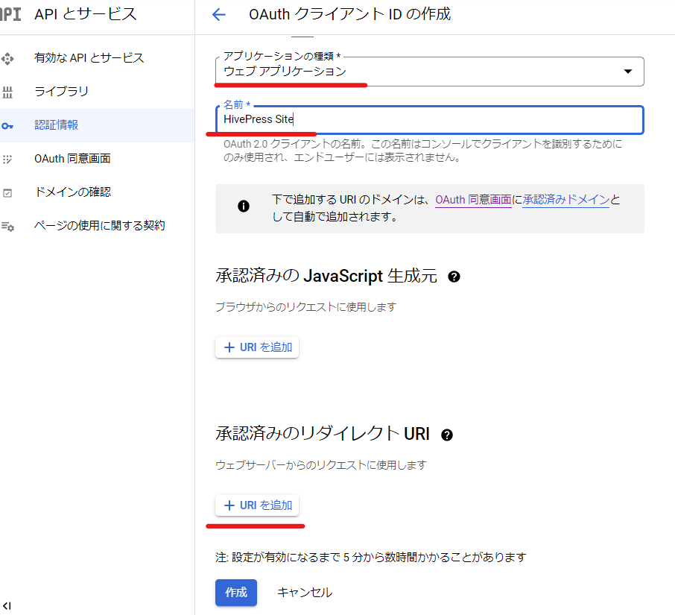The width and height of the screenshot is (675, 615).
Task: Click the OAuth 2.0 クライアントの名前 helper text
Action: (422, 151)
